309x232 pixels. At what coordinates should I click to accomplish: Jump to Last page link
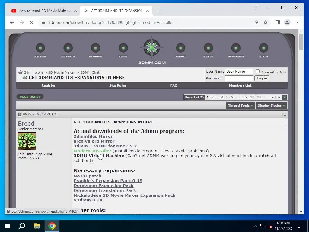tap(275, 97)
